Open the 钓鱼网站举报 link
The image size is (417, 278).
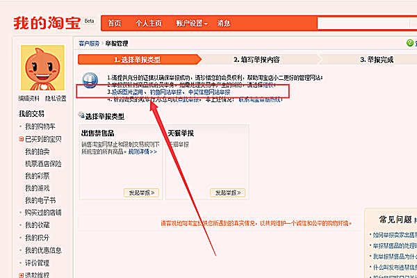coord(166,92)
